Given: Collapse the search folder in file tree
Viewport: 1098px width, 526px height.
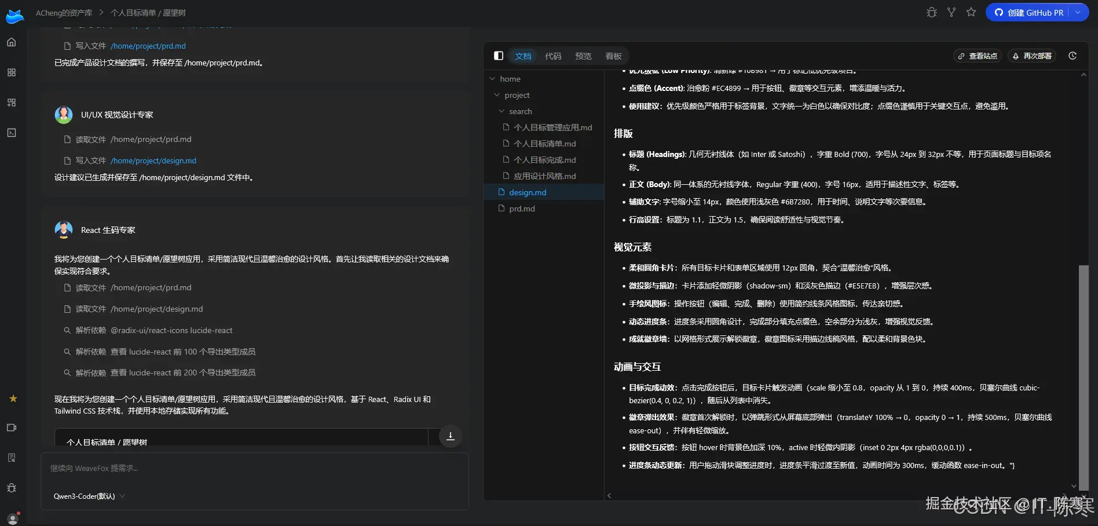Looking at the screenshot, I should click(502, 111).
